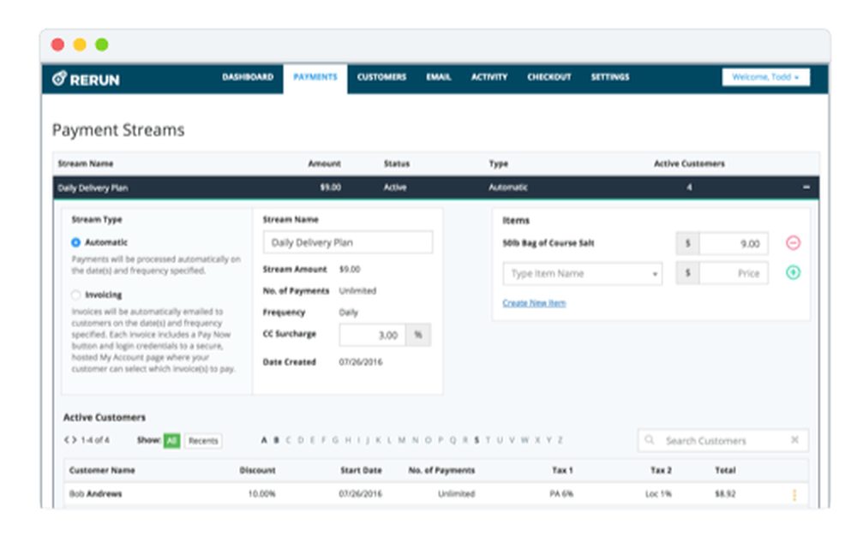
Task: Switch to the Email tab
Action: point(438,77)
